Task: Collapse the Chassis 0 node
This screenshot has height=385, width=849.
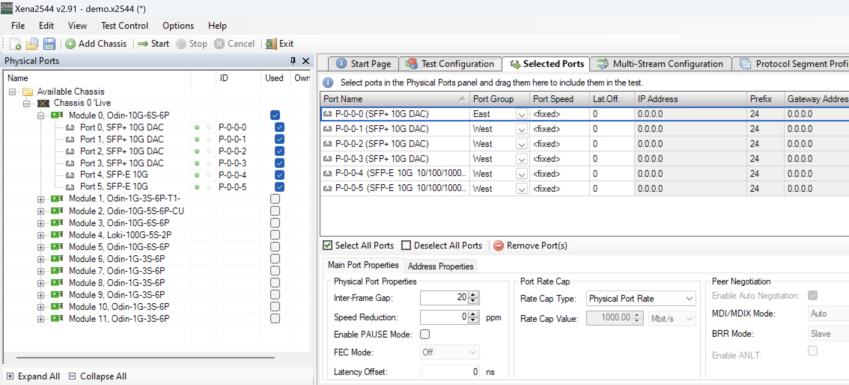Action: click(27, 103)
